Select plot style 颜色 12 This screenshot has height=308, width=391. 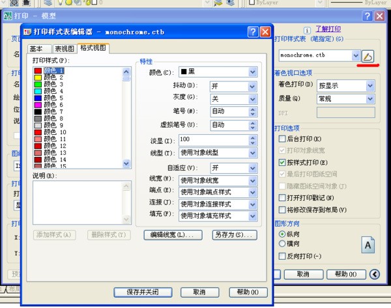point(50,146)
